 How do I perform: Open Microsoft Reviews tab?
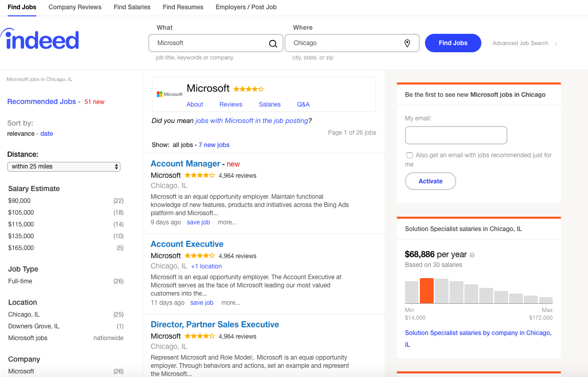[x=231, y=104]
